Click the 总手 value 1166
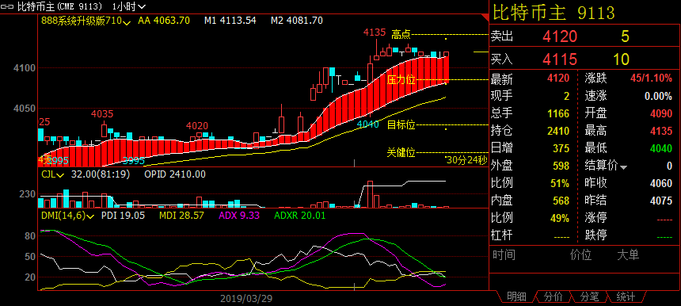Image resolution: width=681 pixels, height=306 pixels. point(558,114)
